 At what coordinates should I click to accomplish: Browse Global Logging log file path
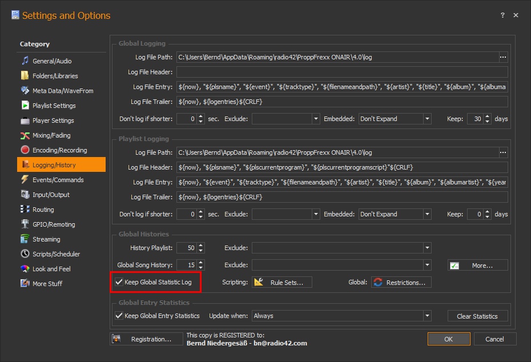click(x=503, y=57)
